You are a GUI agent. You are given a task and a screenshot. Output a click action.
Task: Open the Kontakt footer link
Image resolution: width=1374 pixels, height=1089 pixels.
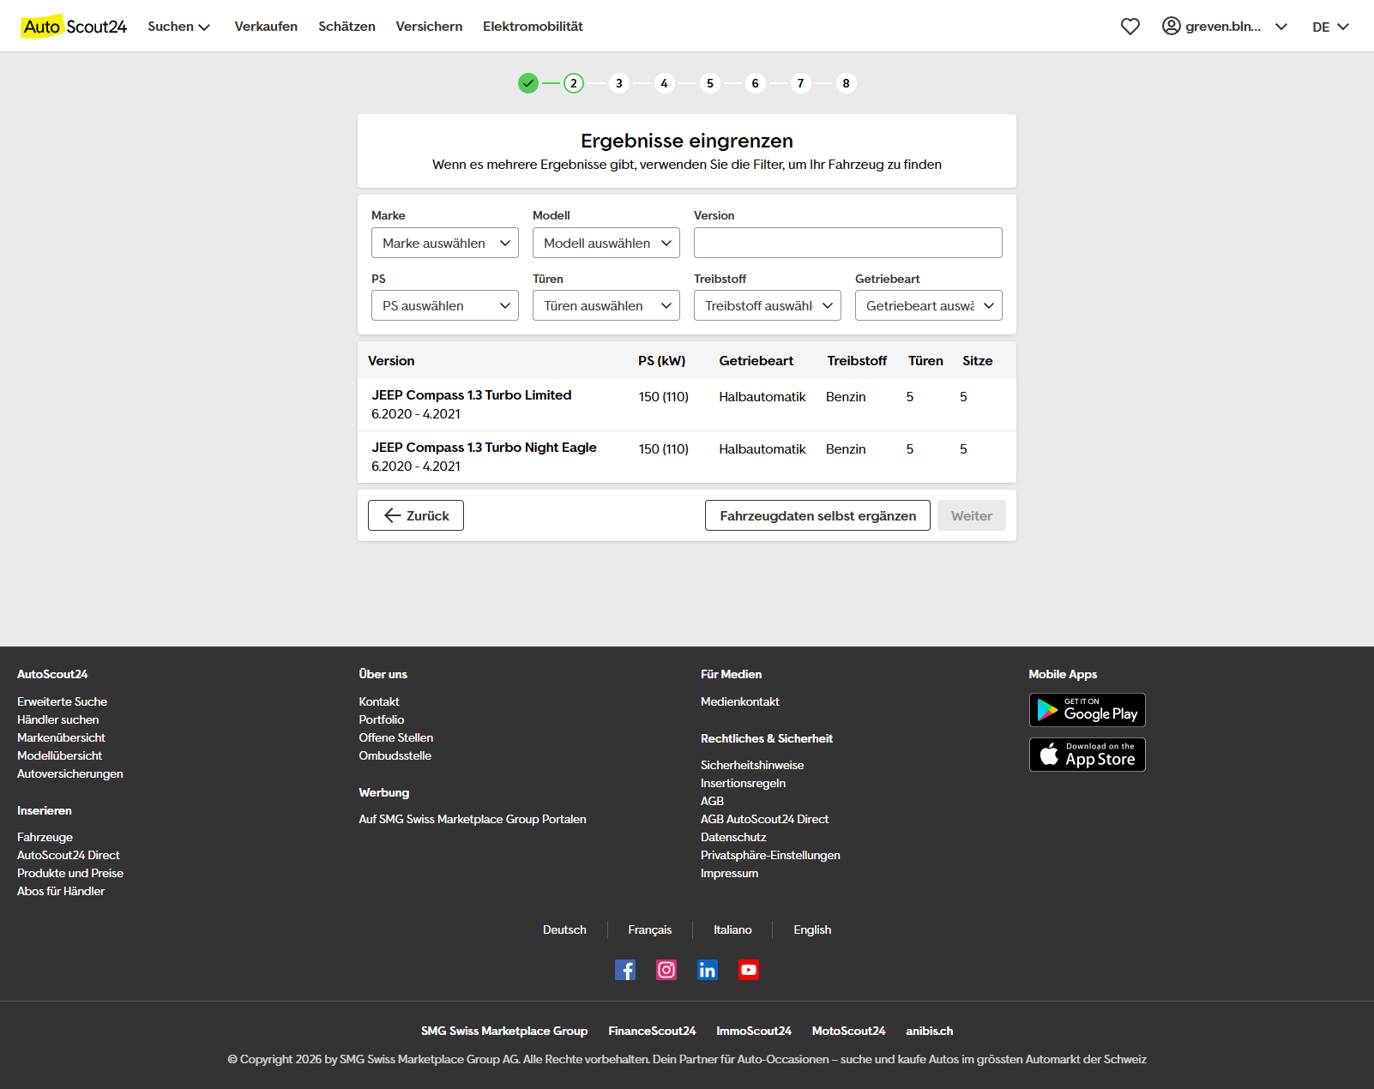tap(379, 701)
